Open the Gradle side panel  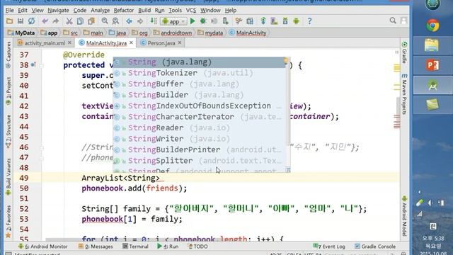[x=404, y=52]
